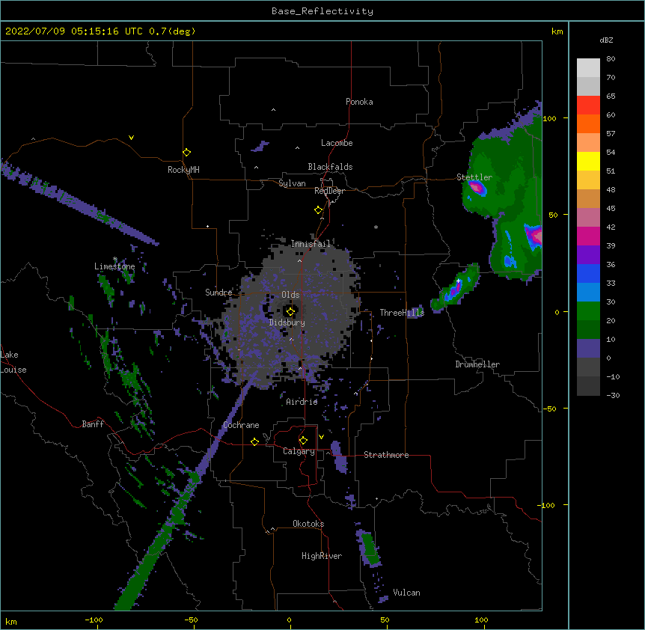Click the yellow diamond marker below Cochrane
This screenshot has height=630, width=645.
tap(254, 441)
